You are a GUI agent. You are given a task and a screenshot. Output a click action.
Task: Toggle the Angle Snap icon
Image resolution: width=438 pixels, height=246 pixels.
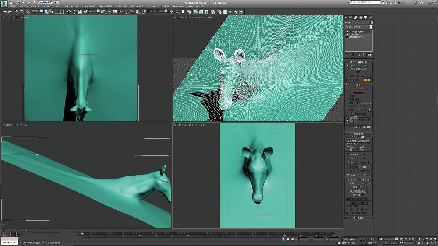[x=127, y=11]
